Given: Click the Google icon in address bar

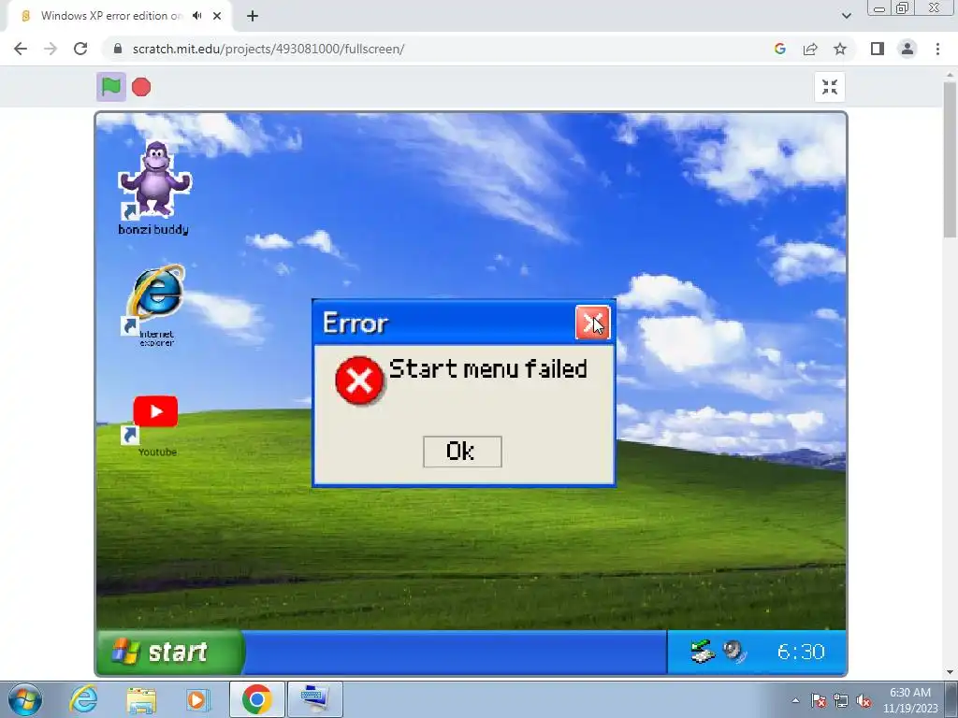Looking at the screenshot, I should point(779,49).
